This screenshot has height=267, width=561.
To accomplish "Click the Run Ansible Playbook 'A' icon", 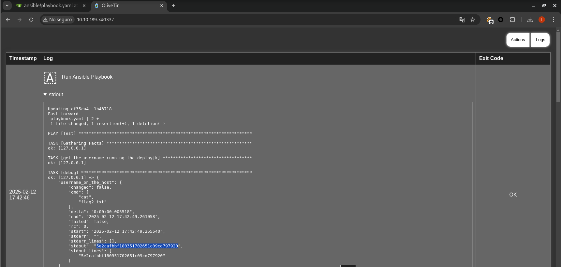I will (50, 78).
